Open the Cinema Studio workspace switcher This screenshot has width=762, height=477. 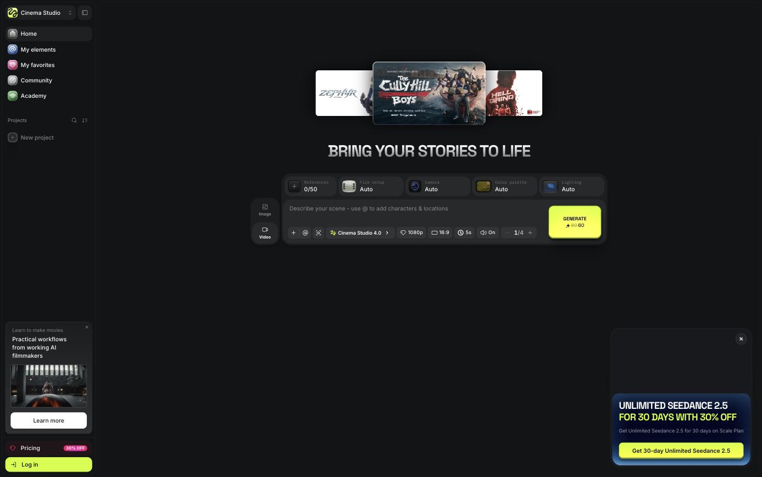[x=41, y=13]
